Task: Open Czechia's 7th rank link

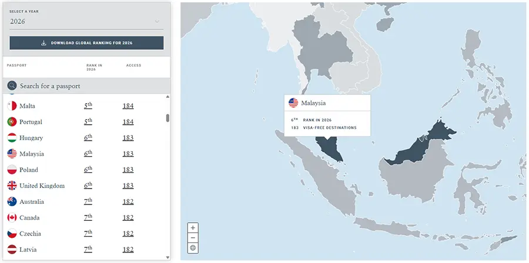Action: point(88,233)
